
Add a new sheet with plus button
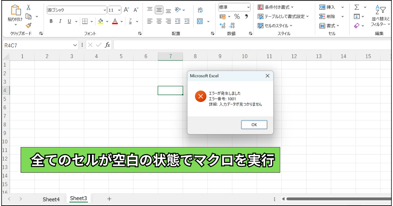click(109, 198)
